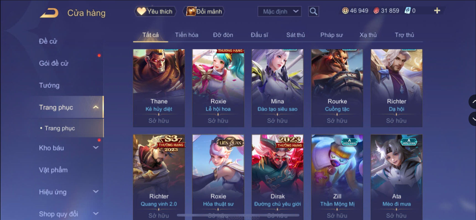The height and width of the screenshot is (220, 476).
Task: Click the red ruby currency icon
Action: click(x=376, y=11)
